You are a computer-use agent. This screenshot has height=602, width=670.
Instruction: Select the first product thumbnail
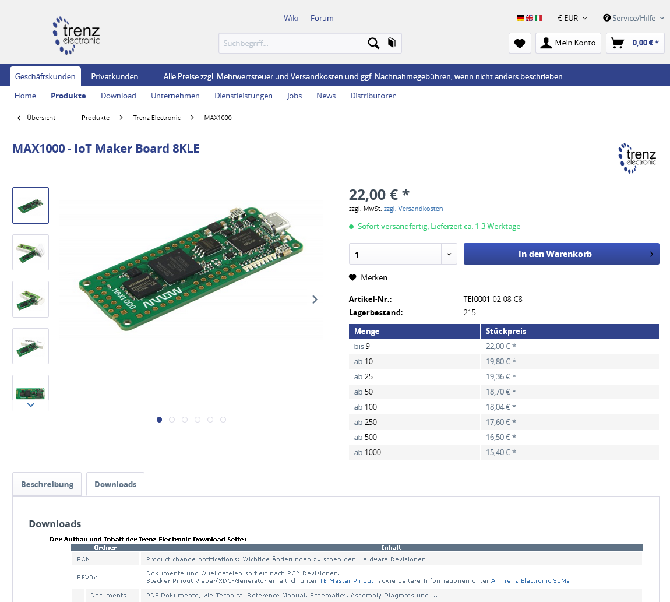[x=31, y=205]
